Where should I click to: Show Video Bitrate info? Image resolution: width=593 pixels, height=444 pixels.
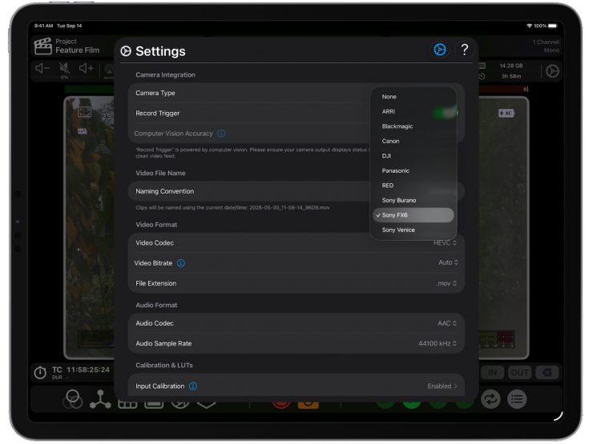pos(181,263)
